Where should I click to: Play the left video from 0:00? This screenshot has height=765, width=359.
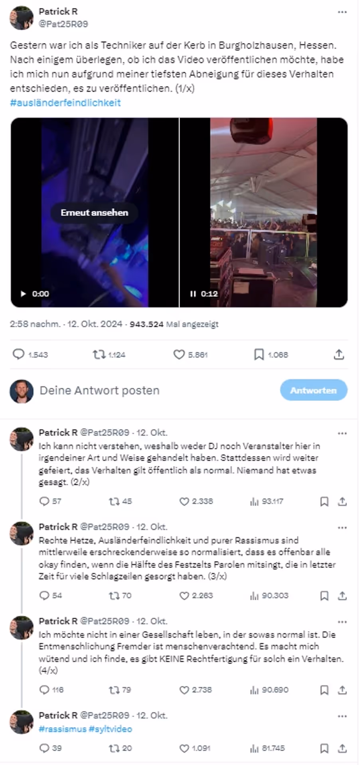point(23,294)
